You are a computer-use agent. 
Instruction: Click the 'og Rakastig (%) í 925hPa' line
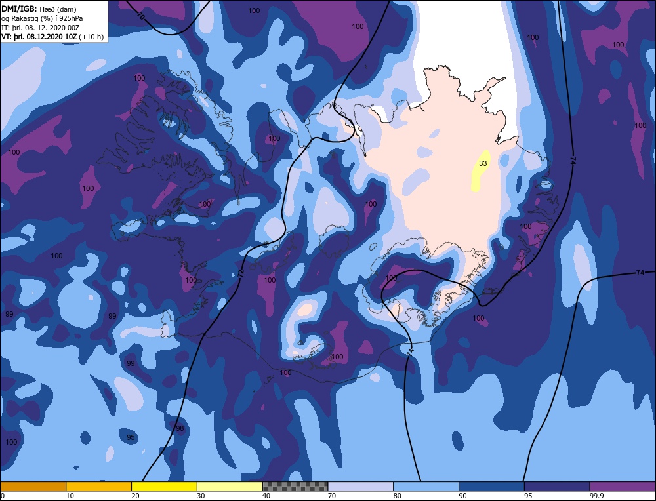tap(42, 18)
